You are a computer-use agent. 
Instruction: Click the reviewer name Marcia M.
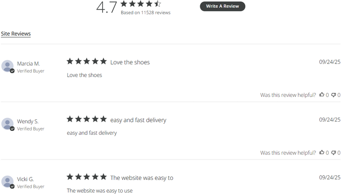pyautogui.click(x=28, y=64)
